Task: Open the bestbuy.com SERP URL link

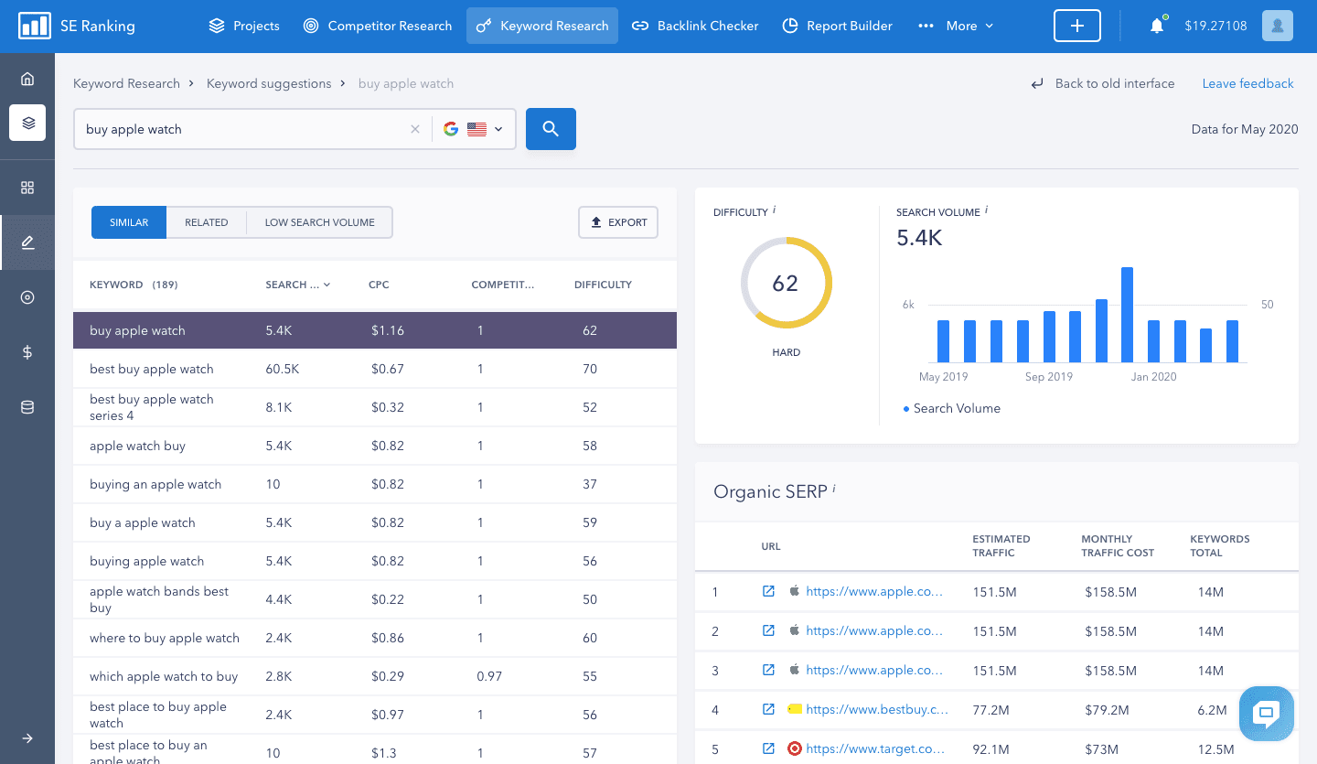Action: tap(877, 709)
